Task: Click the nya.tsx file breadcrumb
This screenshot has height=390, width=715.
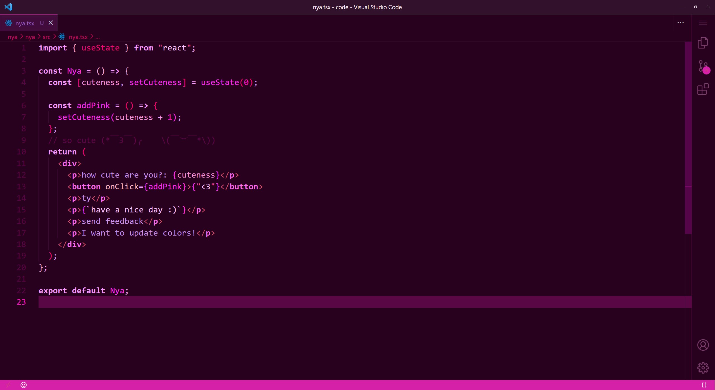Action: coord(78,37)
